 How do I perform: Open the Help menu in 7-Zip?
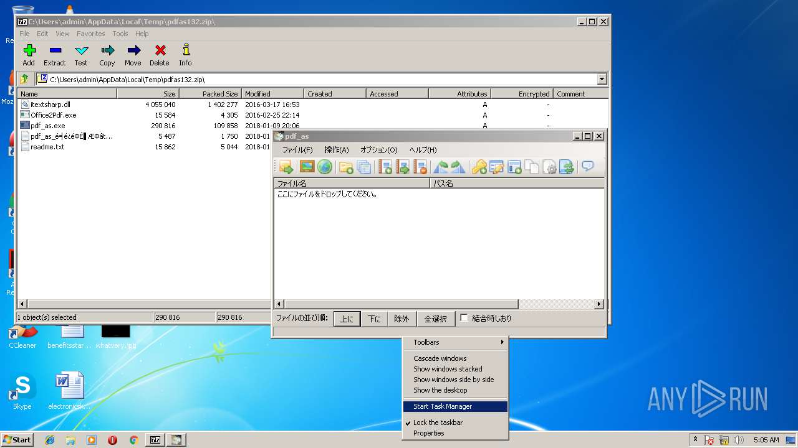(x=142, y=34)
